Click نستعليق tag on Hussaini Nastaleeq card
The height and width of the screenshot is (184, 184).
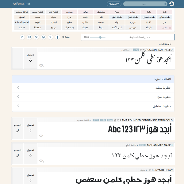click(x=125, y=50)
